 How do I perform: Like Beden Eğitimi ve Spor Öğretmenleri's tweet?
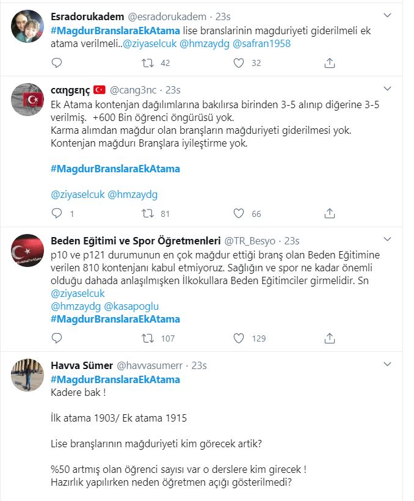click(237, 336)
